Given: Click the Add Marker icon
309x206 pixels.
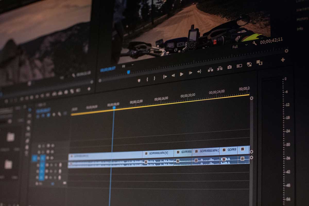Looking at the screenshot, I should click(139, 80).
